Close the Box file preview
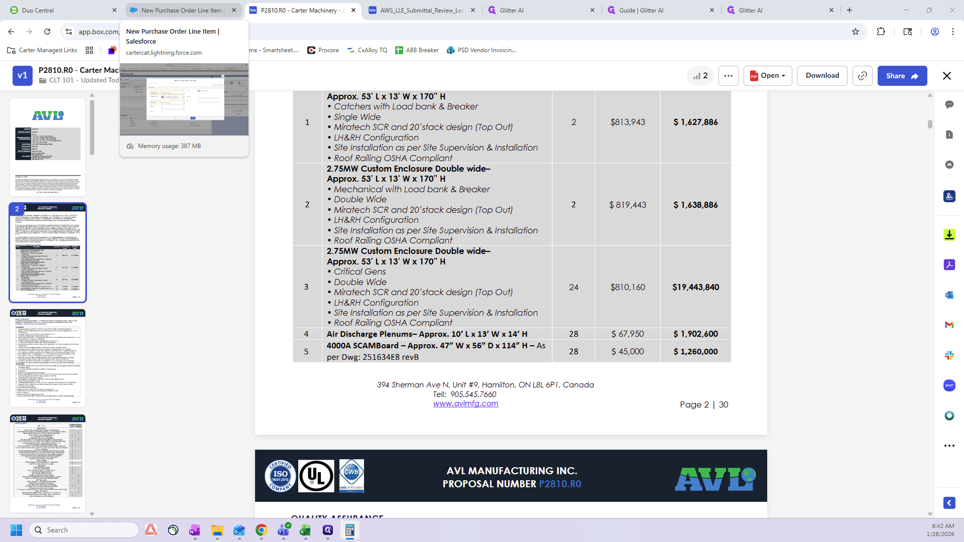964x542 pixels. point(946,76)
